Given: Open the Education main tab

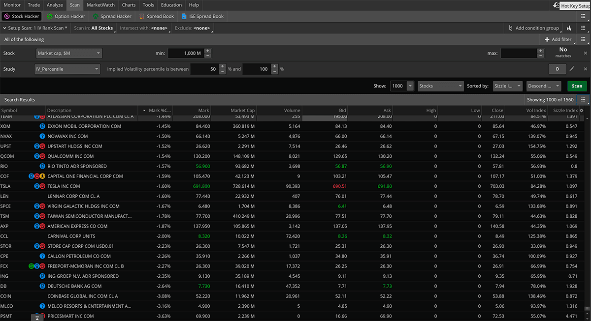Looking at the screenshot, I should pyautogui.click(x=171, y=5).
